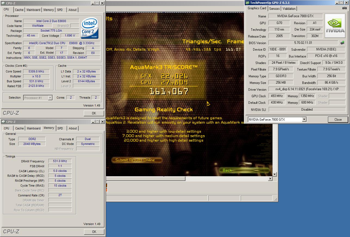Click the GPU Name field in GPU-Z

[296, 16]
